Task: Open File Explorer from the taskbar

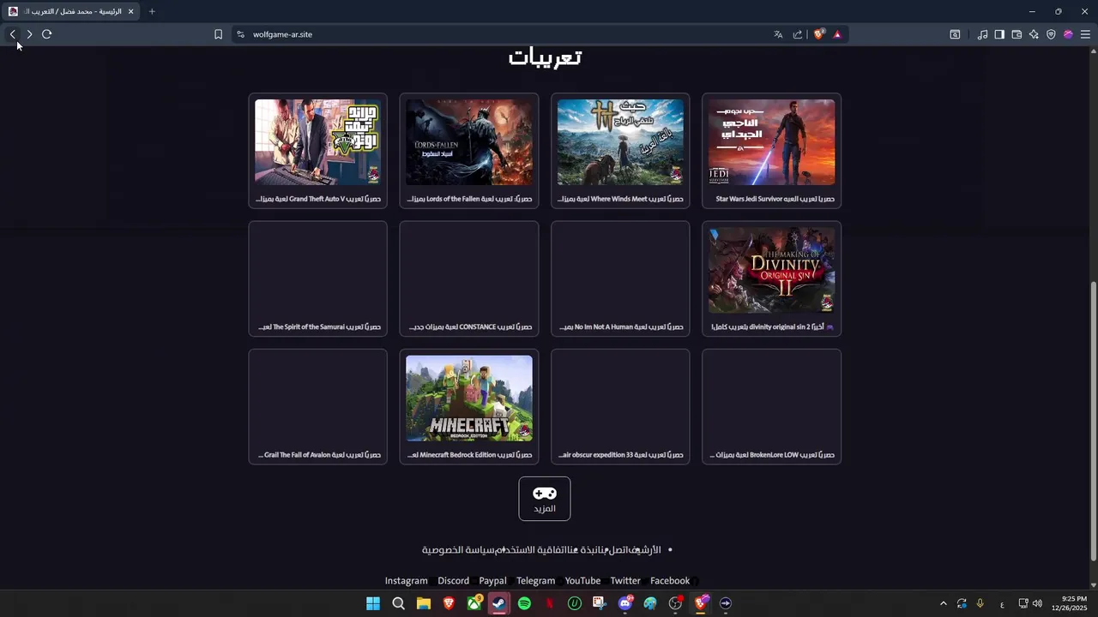Action: [x=424, y=603]
